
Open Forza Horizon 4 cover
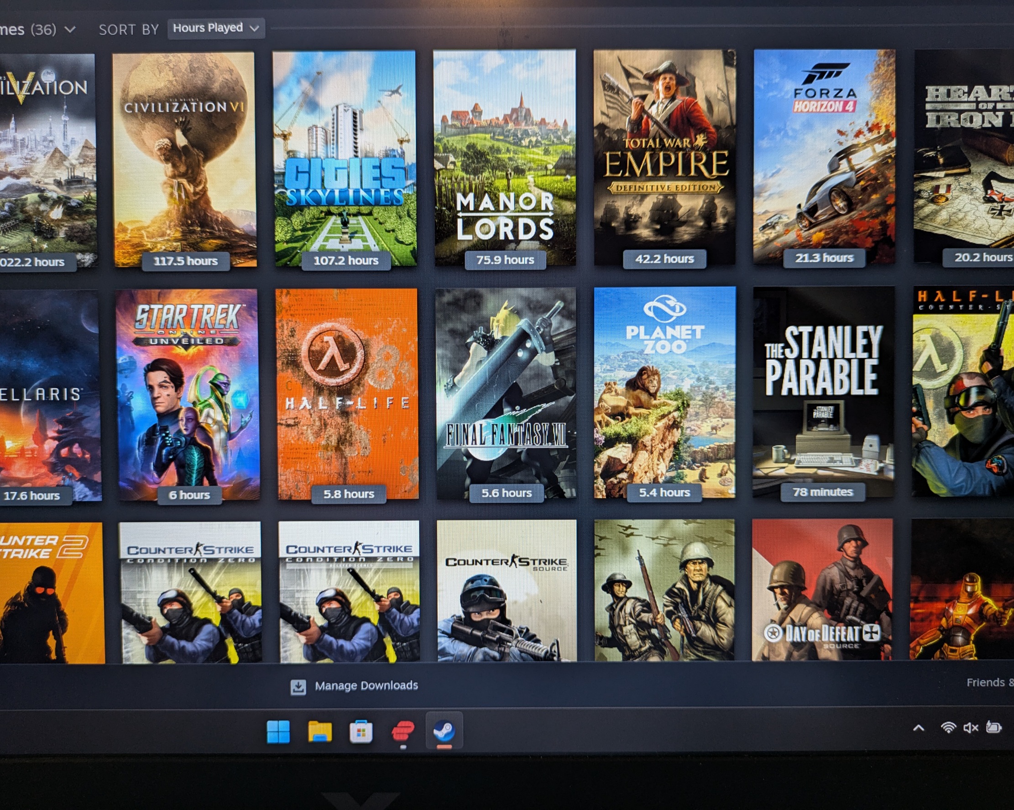(824, 156)
